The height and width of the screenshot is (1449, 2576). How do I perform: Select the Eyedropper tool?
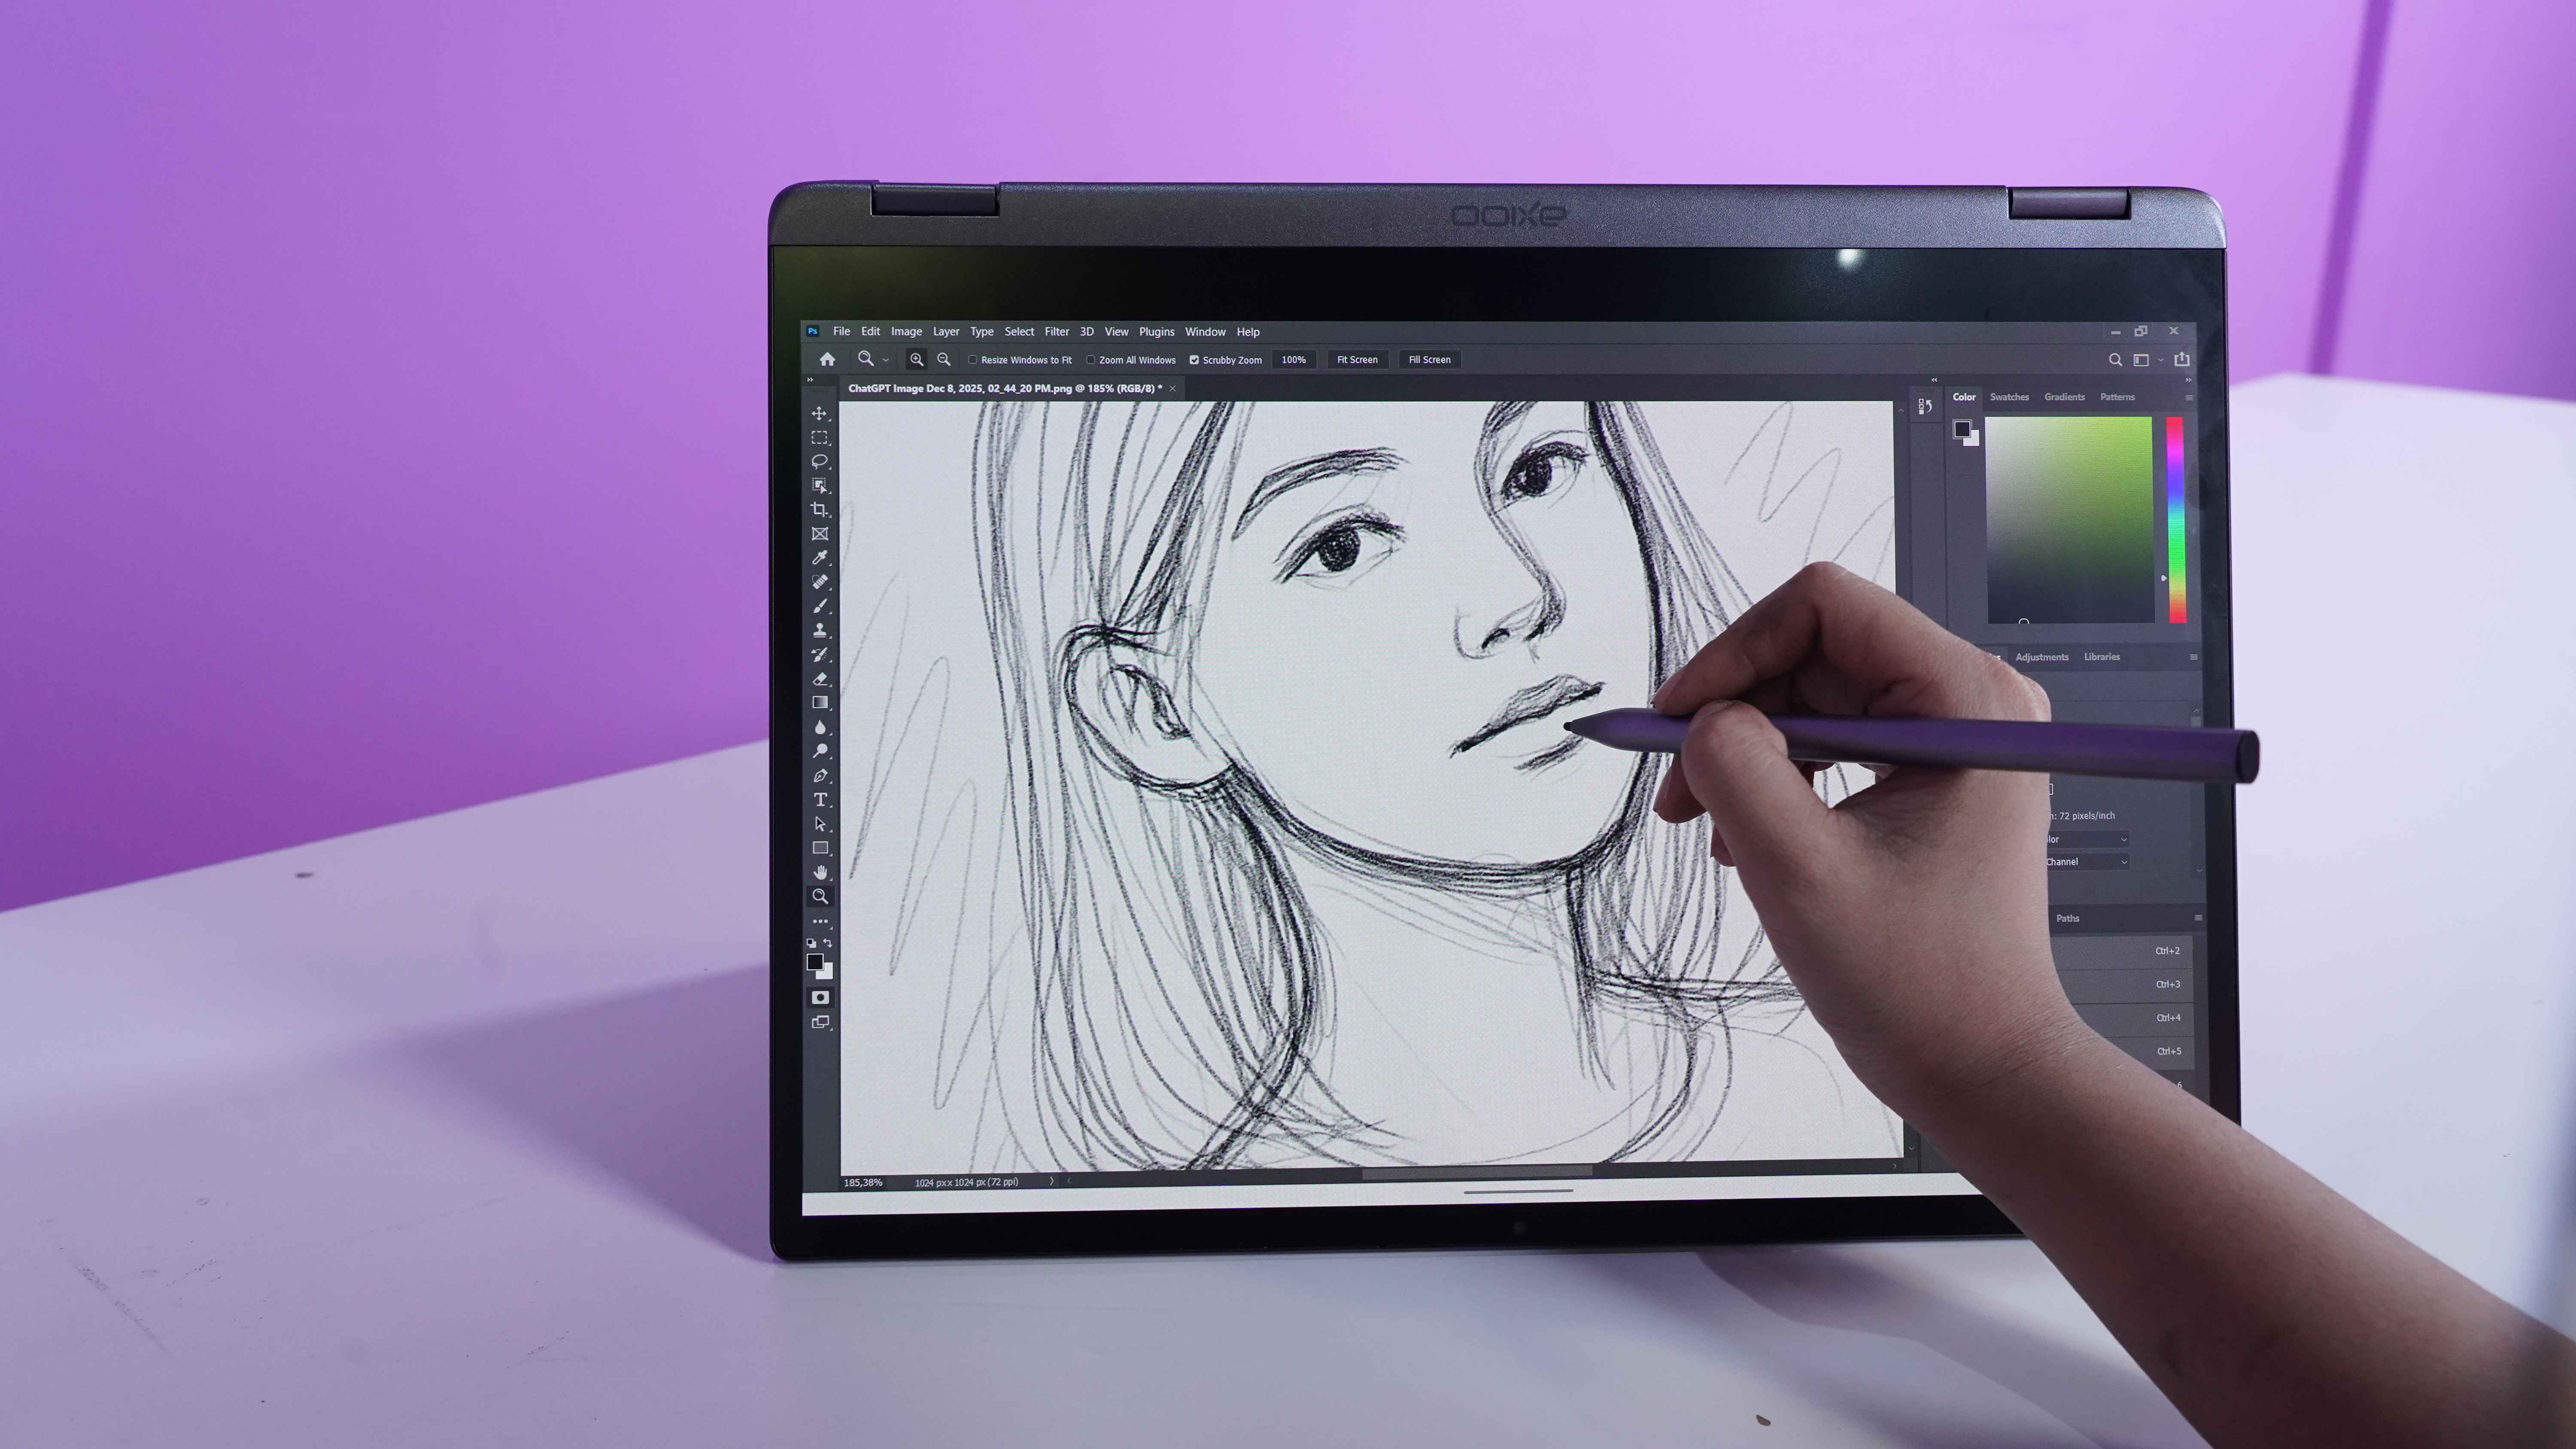pos(819,557)
